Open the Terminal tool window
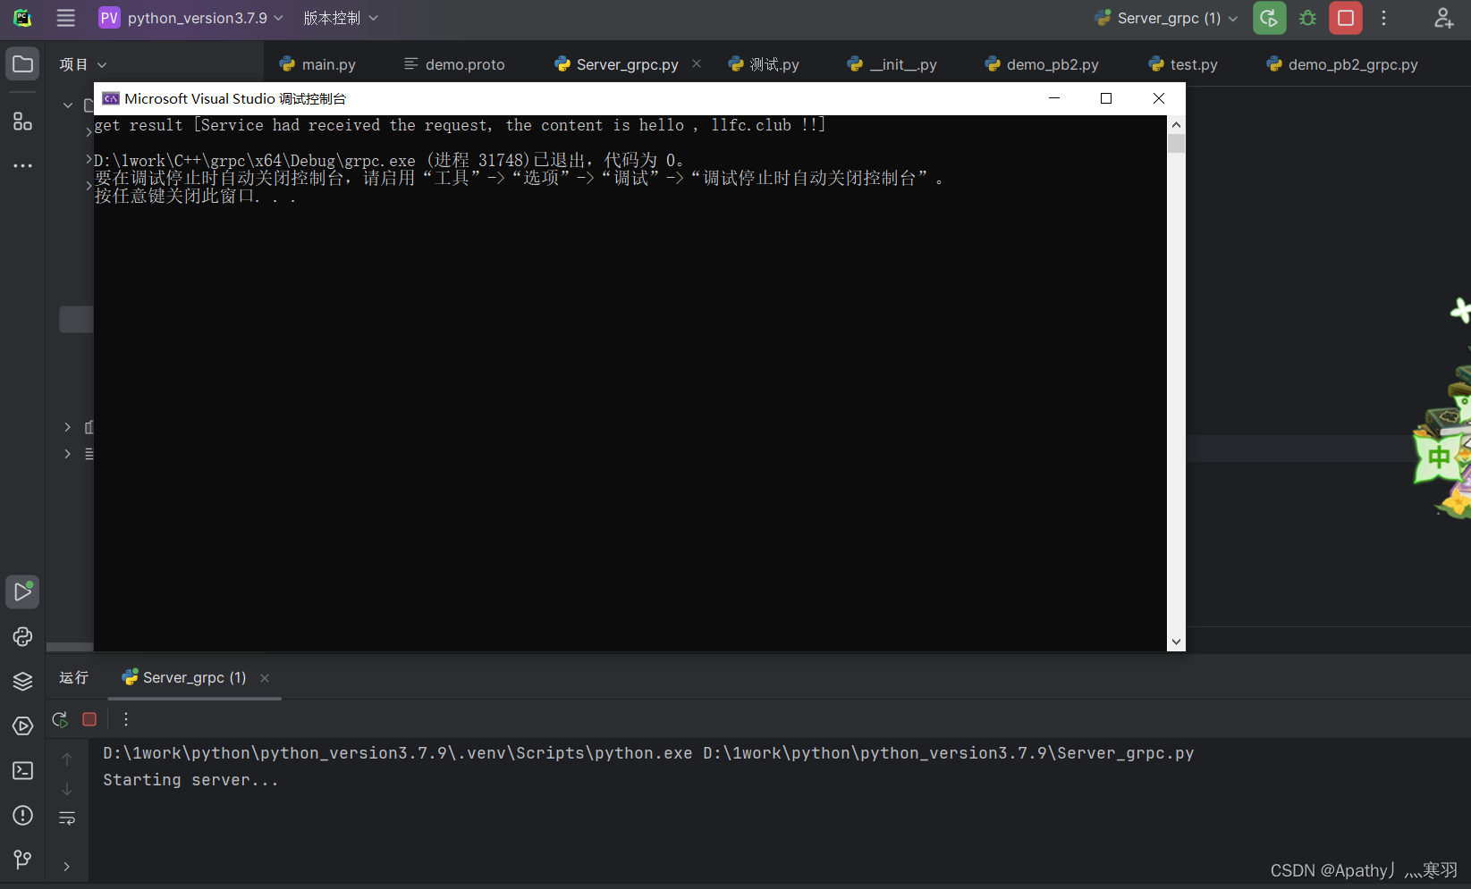The image size is (1471, 889). [22, 770]
